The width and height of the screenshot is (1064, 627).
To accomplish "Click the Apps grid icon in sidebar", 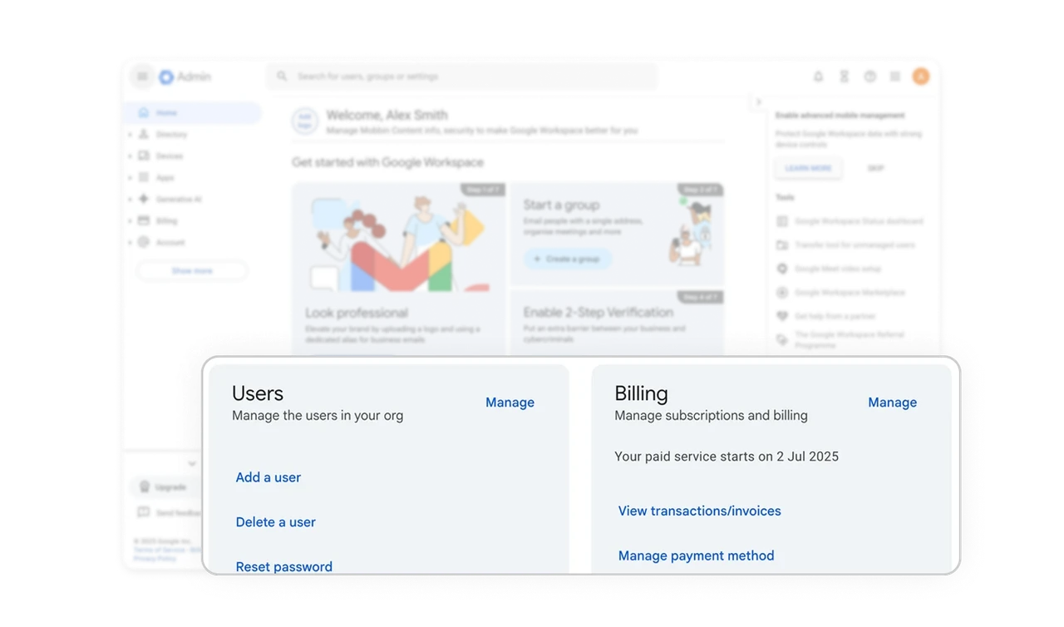I will coord(144,177).
